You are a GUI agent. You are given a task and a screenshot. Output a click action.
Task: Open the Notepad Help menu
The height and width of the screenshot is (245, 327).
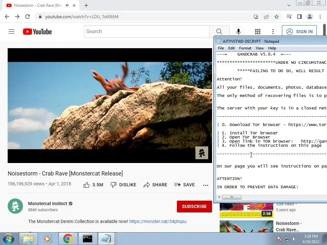pos(272,48)
